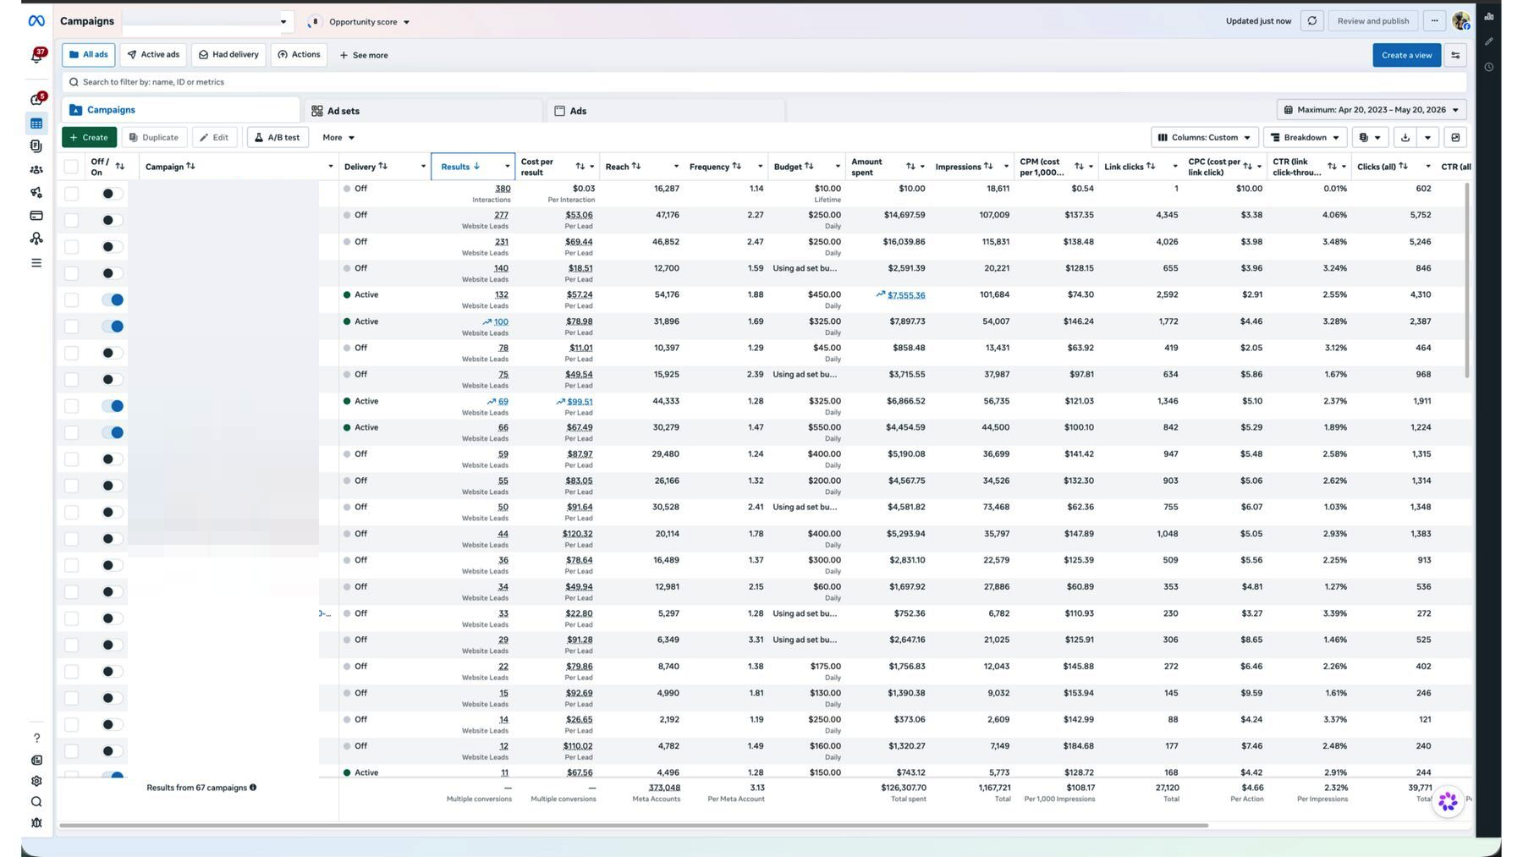Open the three-dots menu beside Review and publish

coord(1435,21)
